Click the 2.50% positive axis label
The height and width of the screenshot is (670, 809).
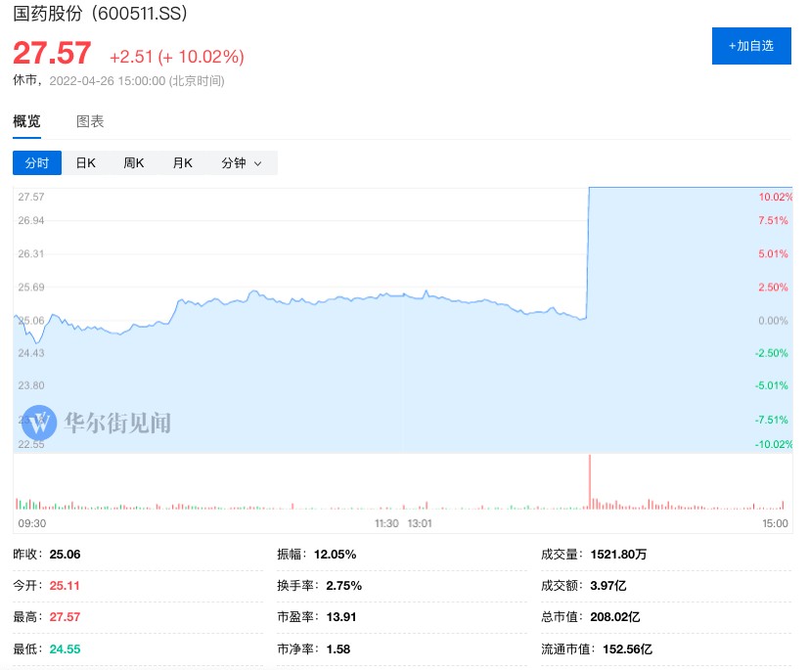(773, 287)
